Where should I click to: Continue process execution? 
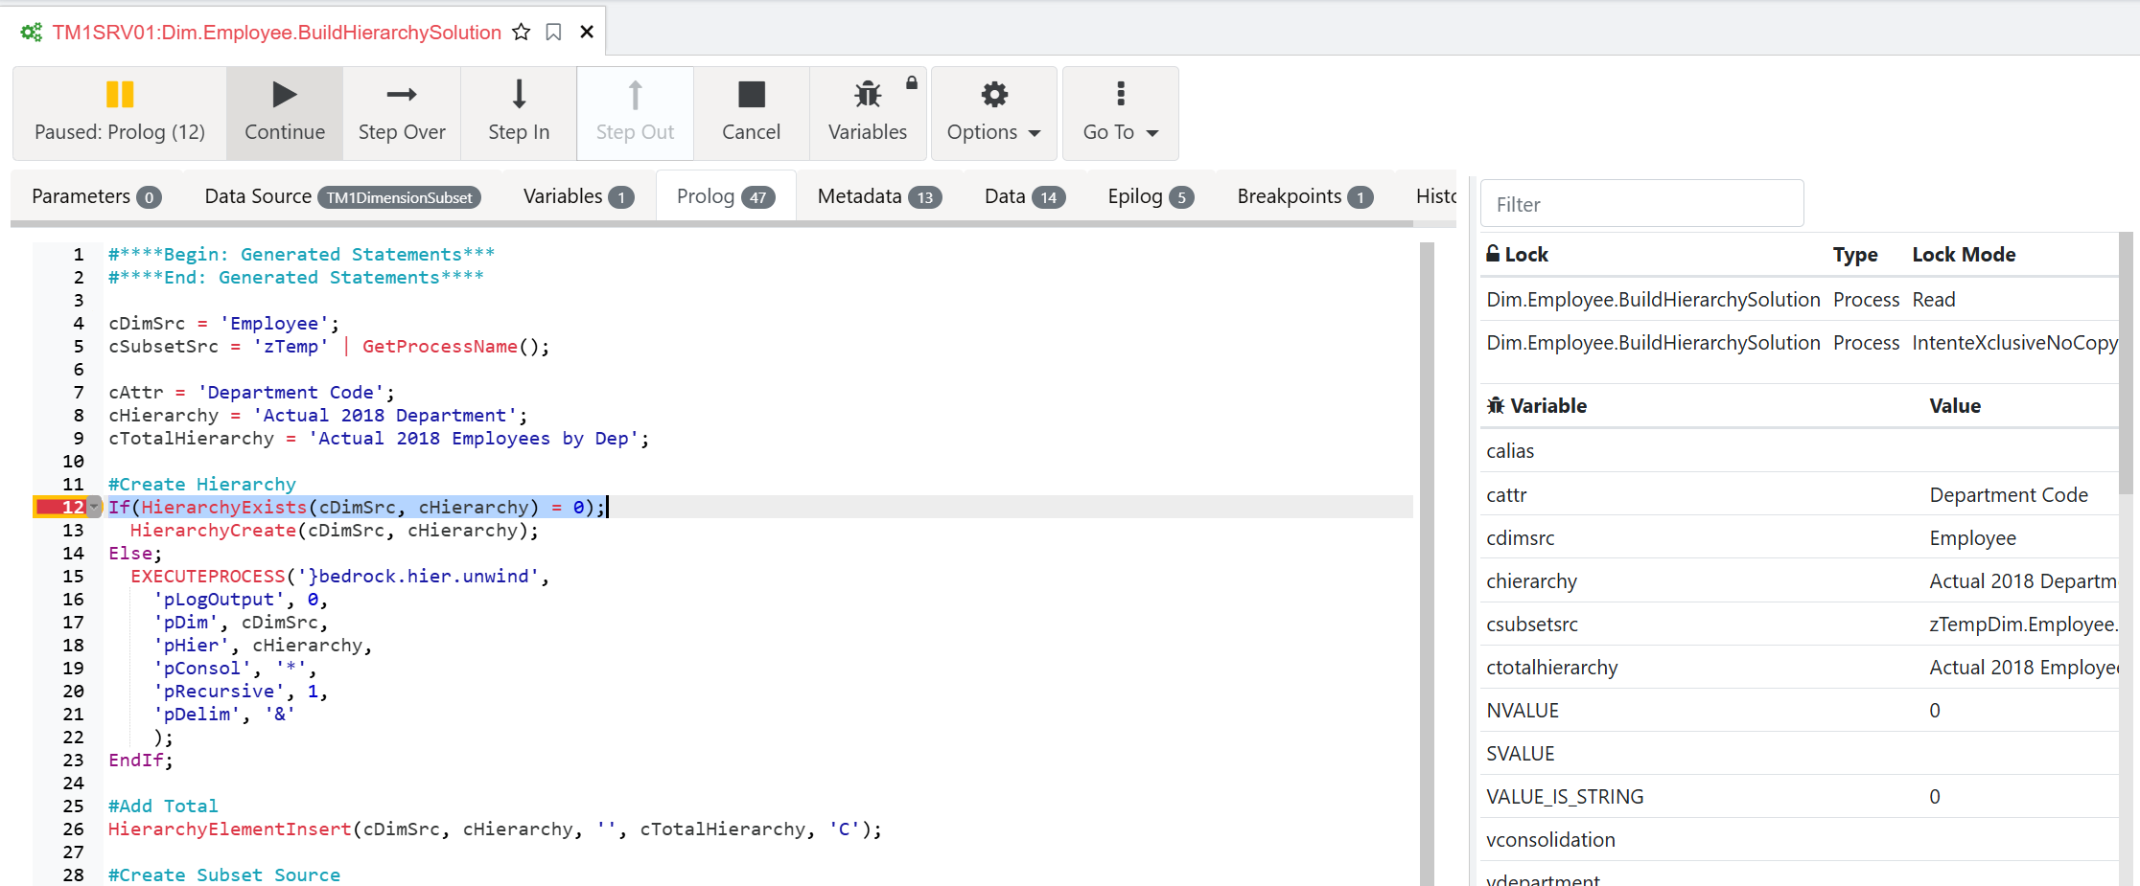click(x=285, y=112)
